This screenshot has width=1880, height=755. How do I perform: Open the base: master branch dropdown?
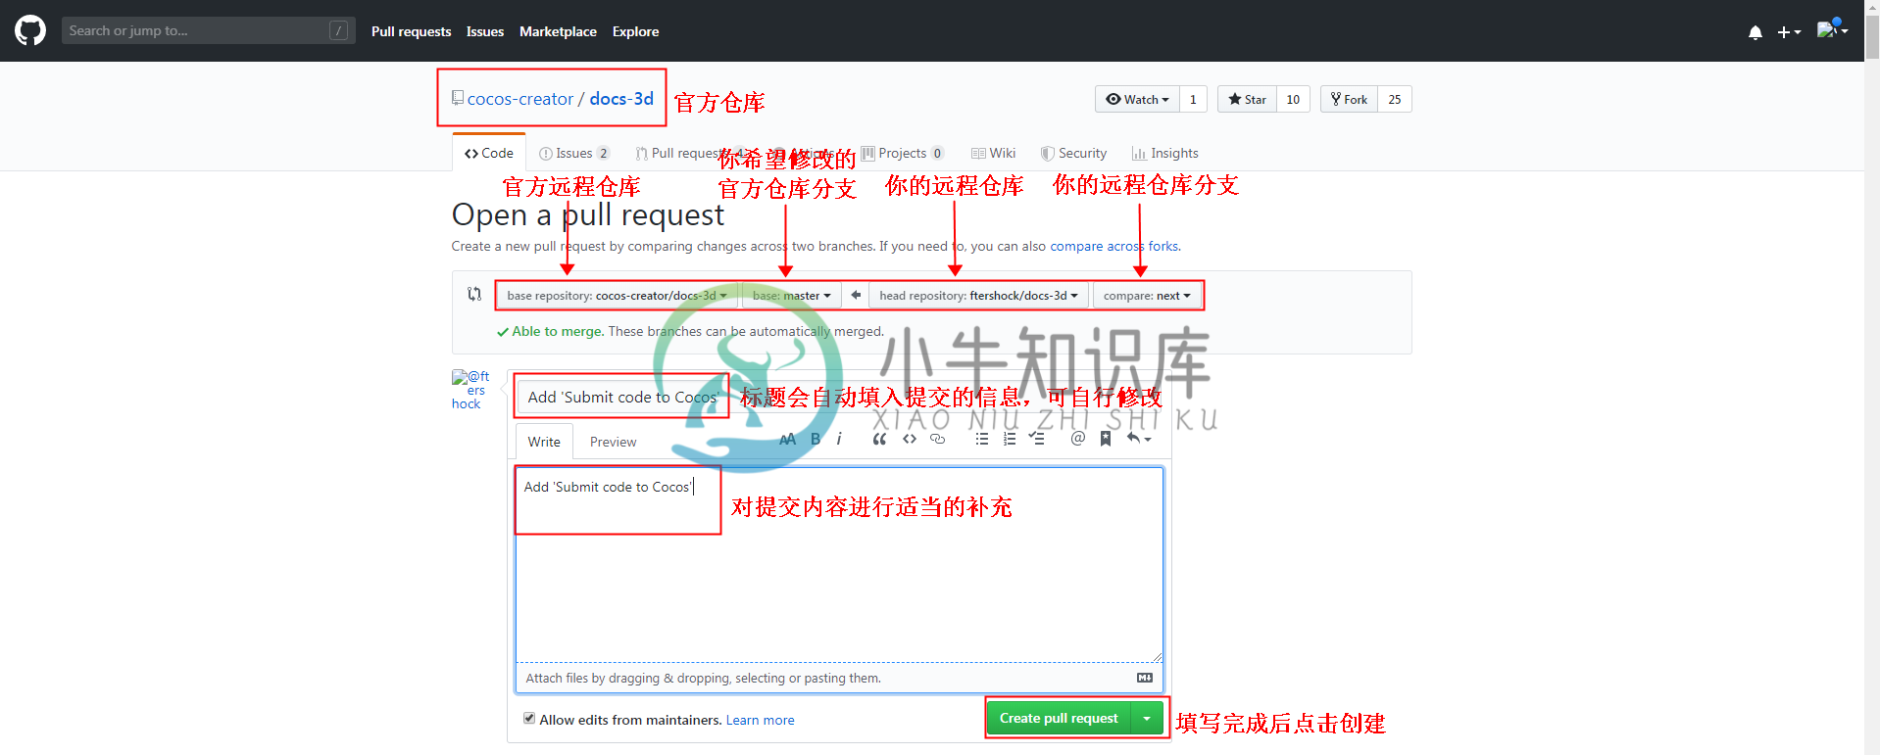(x=791, y=296)
